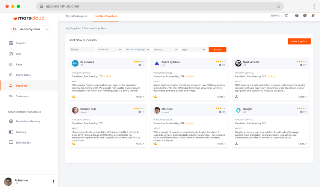320x187 pixels.
Task: Click the linked-supplier icon on Oxagile card
Action: (x=237, y=144)
